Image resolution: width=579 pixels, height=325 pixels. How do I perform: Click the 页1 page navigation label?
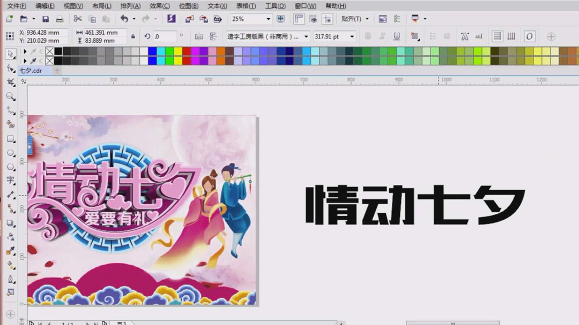121,323
